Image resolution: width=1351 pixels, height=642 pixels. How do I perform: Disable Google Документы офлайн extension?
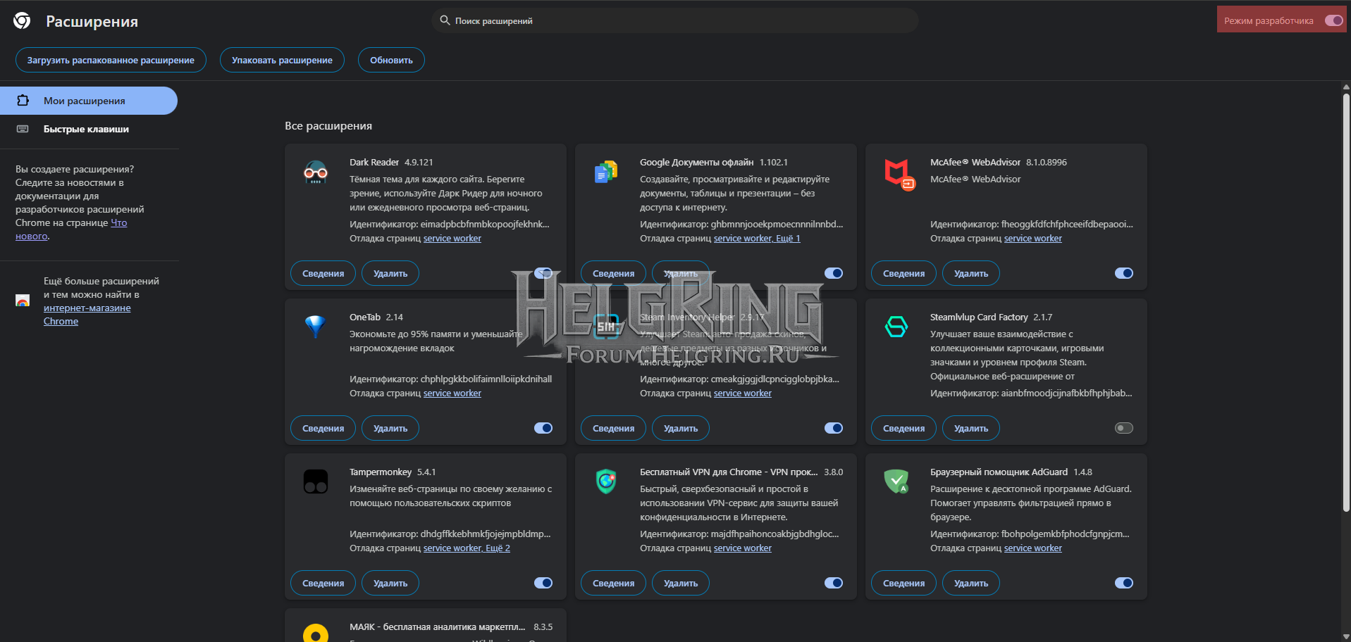(x=834, y=273)
